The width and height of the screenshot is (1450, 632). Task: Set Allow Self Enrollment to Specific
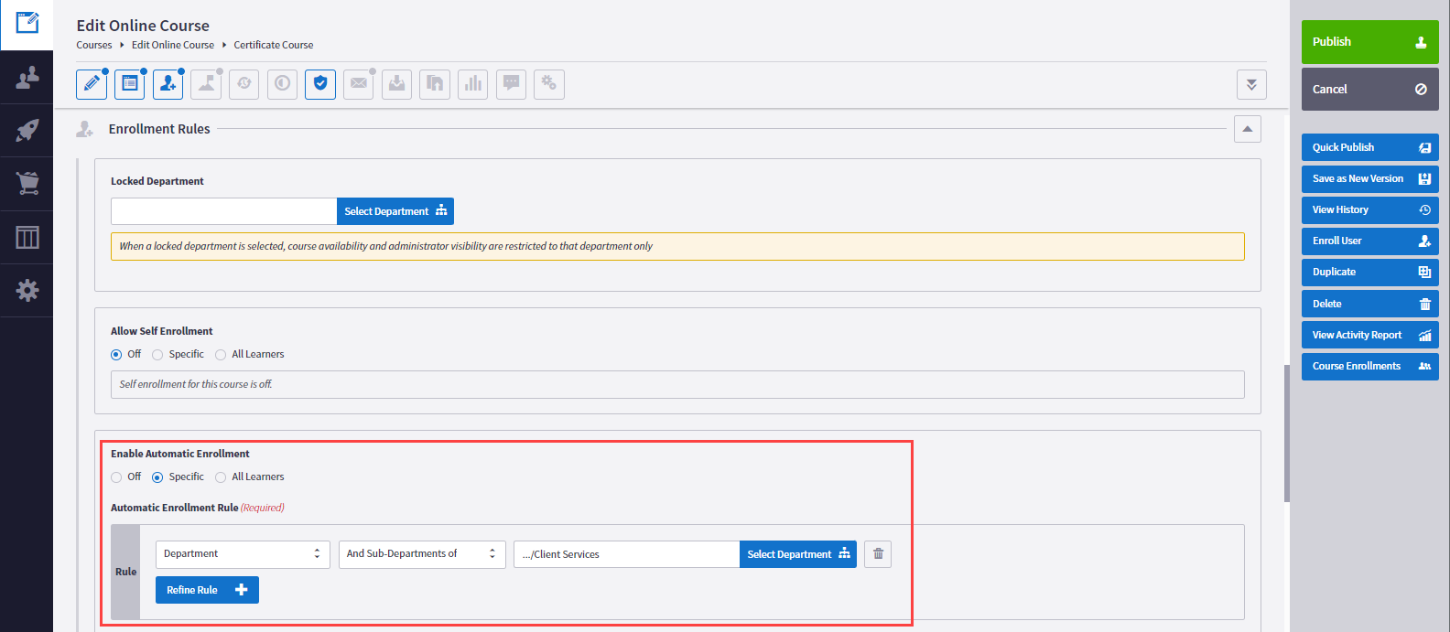[158, 355]
